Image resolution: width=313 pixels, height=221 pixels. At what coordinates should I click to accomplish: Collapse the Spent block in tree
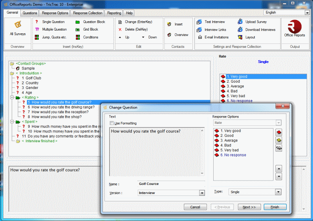(12, 121)
